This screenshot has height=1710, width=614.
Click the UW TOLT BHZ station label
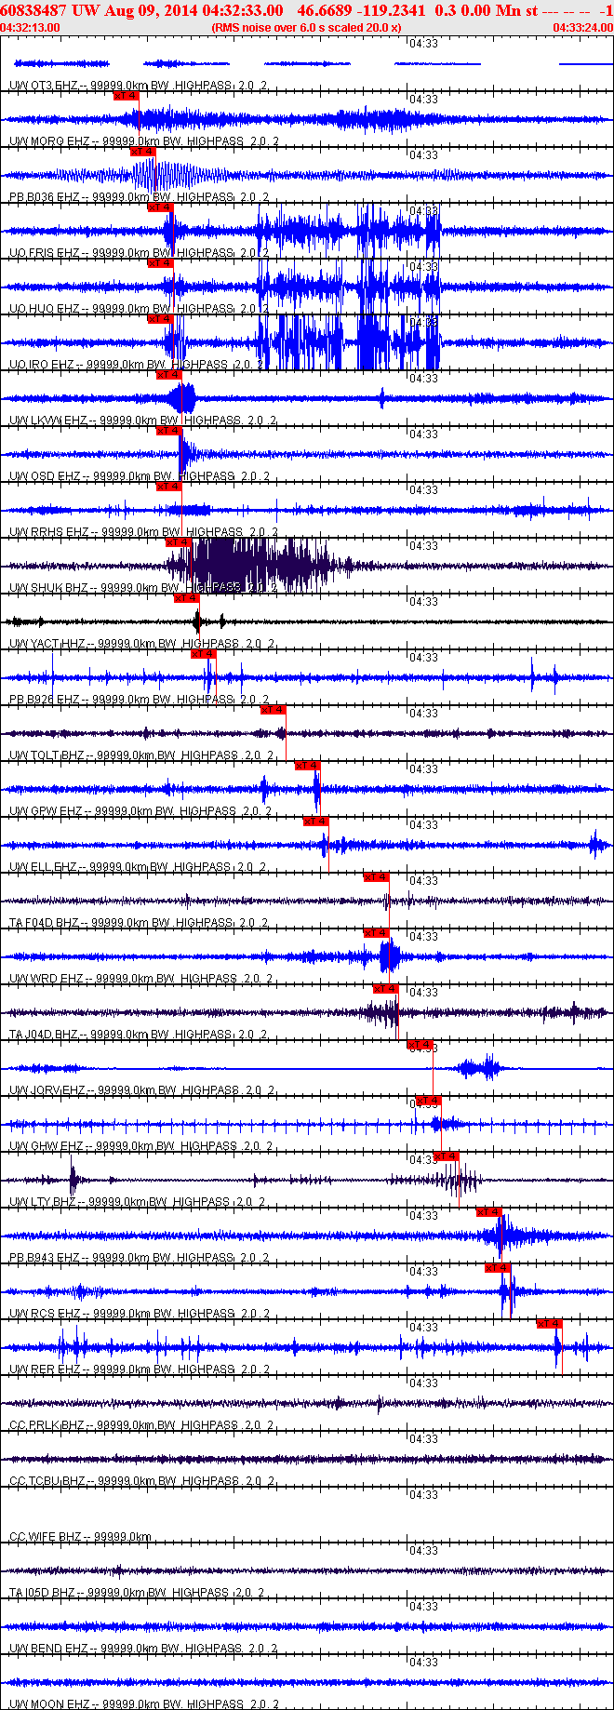tap(47, 755)
